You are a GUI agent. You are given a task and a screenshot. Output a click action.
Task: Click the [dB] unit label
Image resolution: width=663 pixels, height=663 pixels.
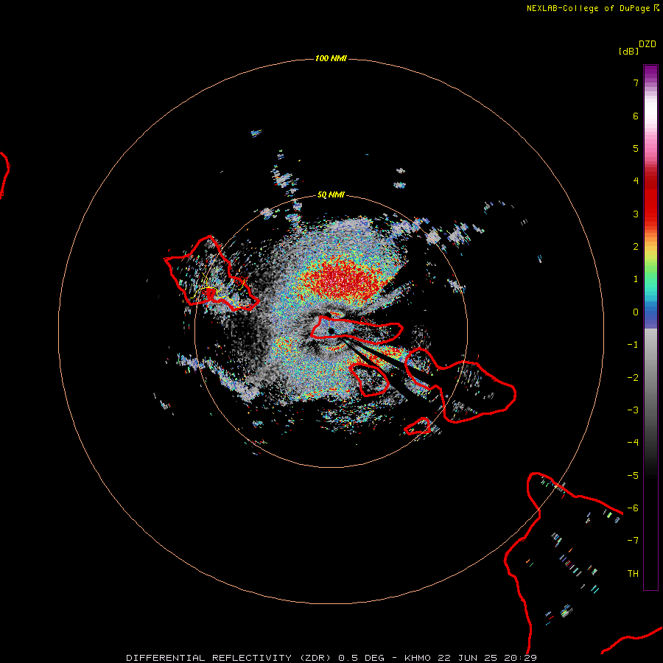[629, 51]
